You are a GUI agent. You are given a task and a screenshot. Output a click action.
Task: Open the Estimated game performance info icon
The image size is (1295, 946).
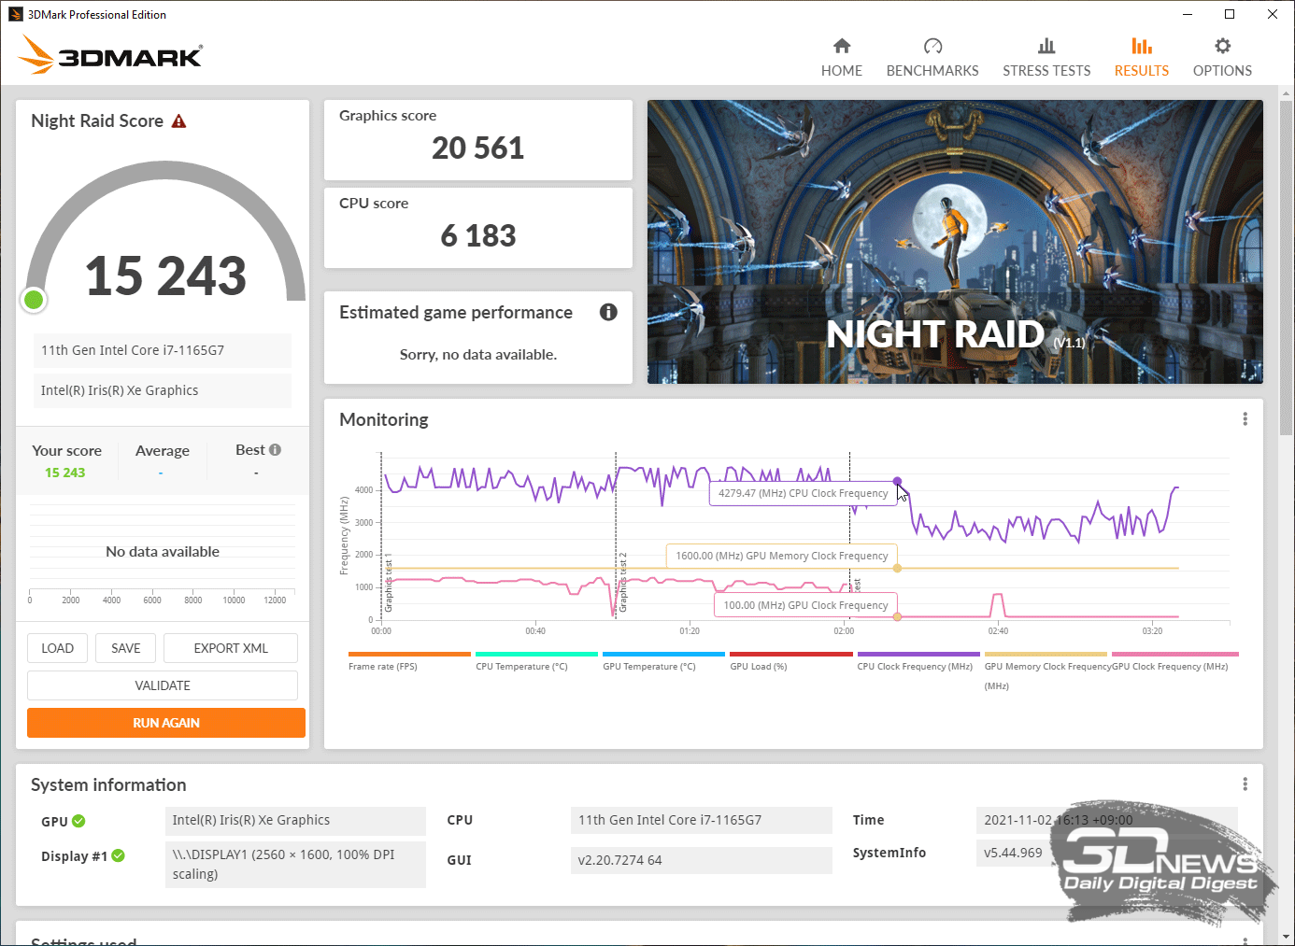pos(608,312)
